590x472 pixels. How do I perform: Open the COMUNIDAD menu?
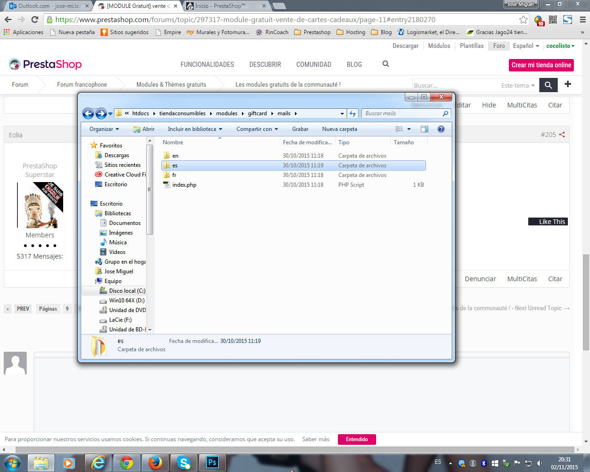point(314,65)
